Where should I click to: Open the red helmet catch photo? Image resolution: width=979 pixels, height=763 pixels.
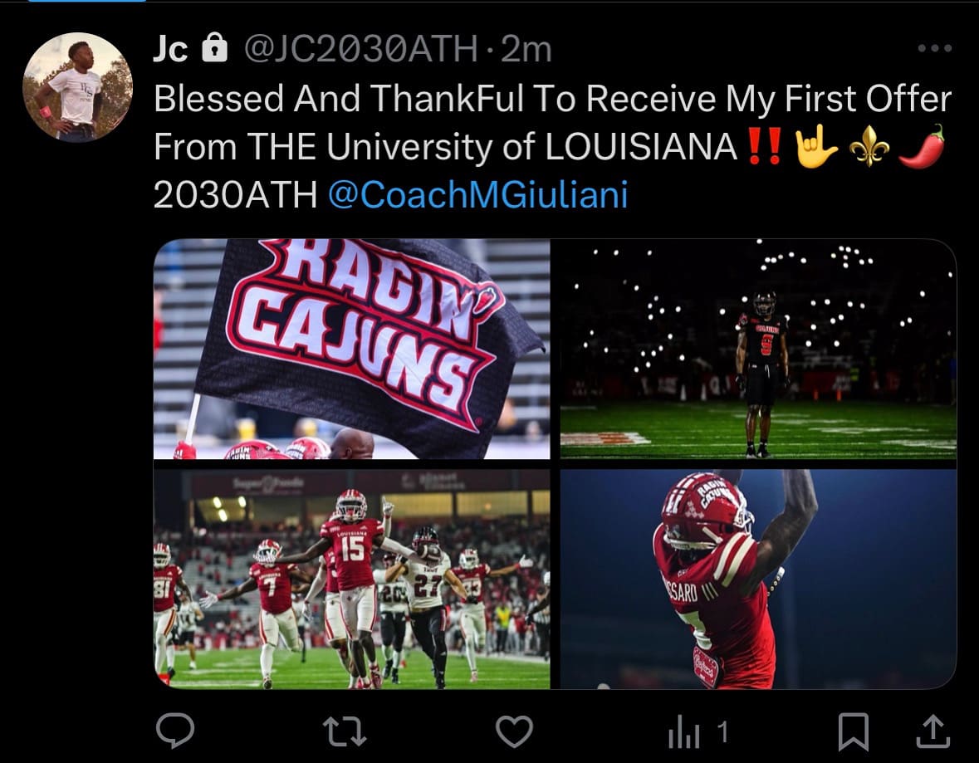pyautogui.click(x=758, y=580)
